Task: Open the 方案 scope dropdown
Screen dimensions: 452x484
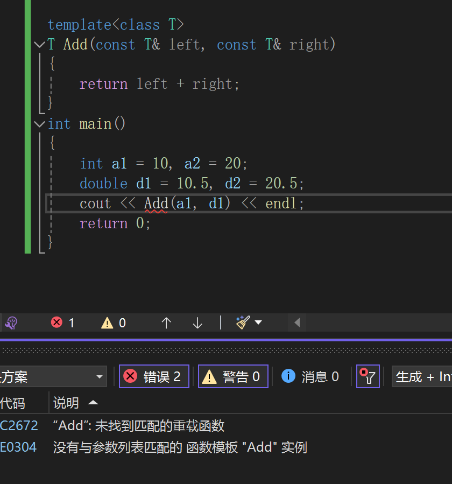Action: point(52,376)
